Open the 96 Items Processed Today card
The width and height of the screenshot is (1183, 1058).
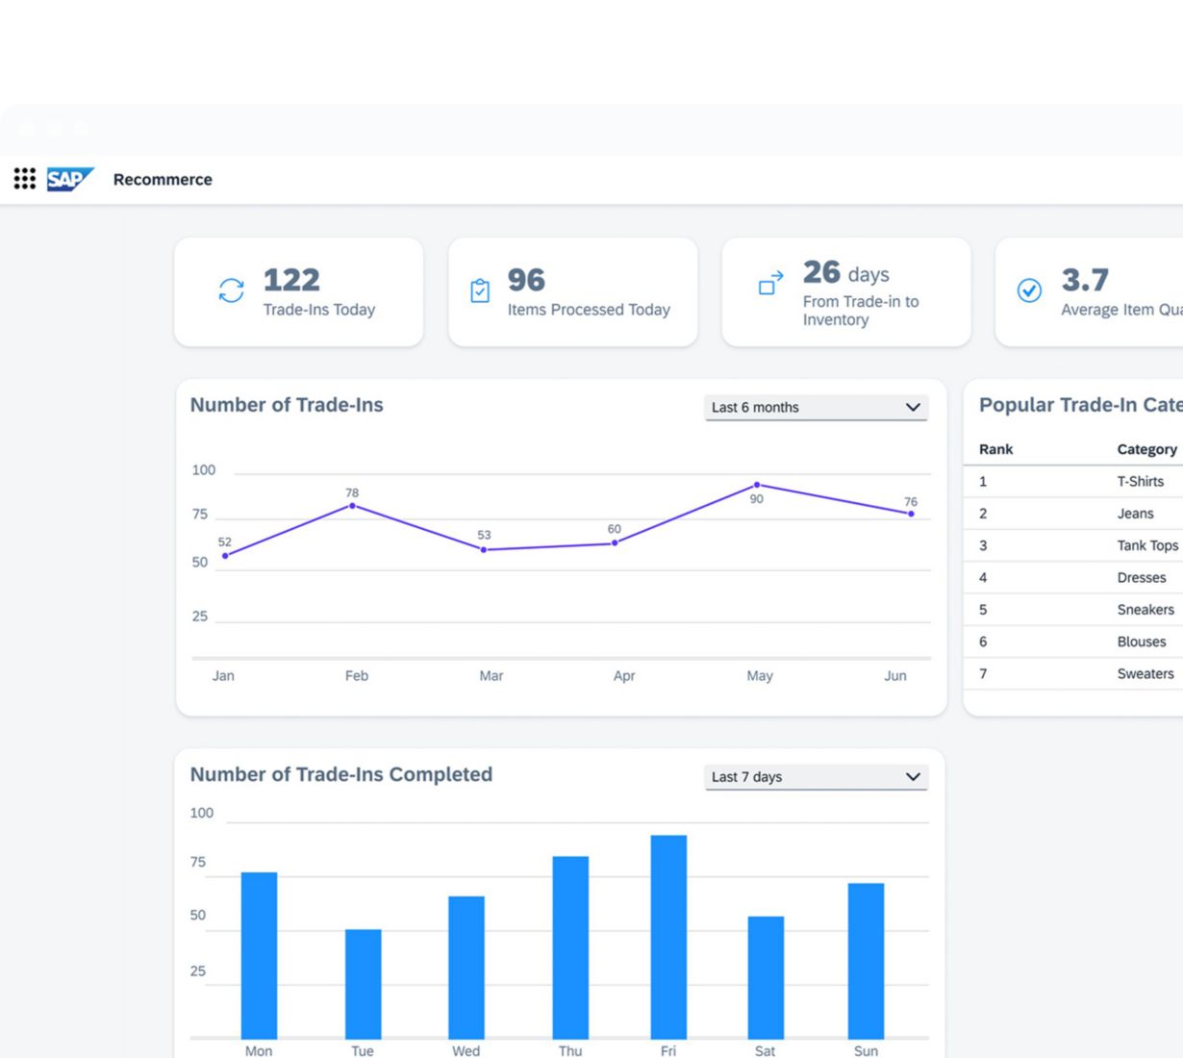tap(572, 292)
